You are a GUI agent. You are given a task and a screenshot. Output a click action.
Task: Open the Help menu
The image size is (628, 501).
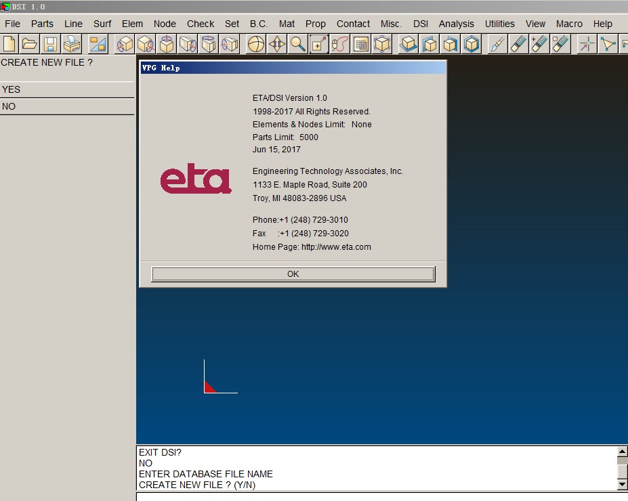click(602, 24)
